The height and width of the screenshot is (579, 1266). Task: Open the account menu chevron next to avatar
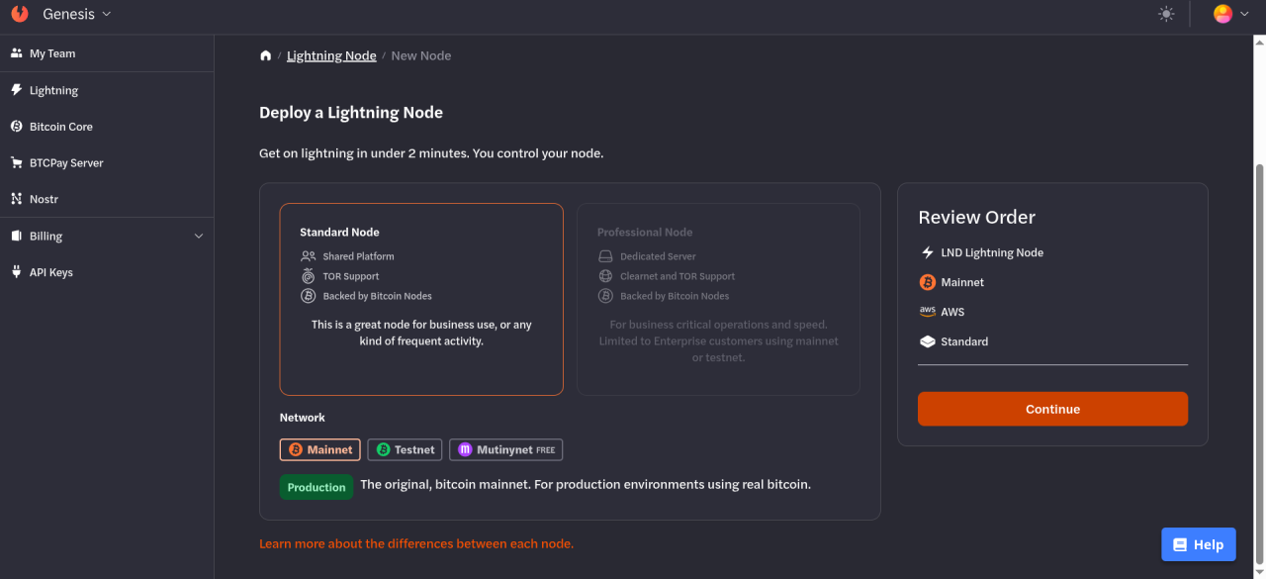[x=1244, y=14]
